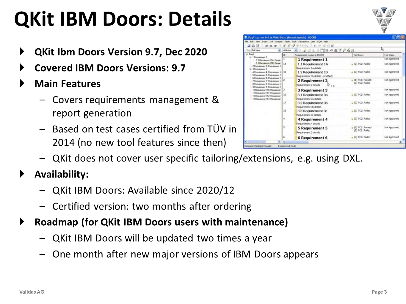Image resolution: width=406 pixels, height=304 pixels.
Task: Click the sort arrows icon ending the second toolbar
Action: 352,50
